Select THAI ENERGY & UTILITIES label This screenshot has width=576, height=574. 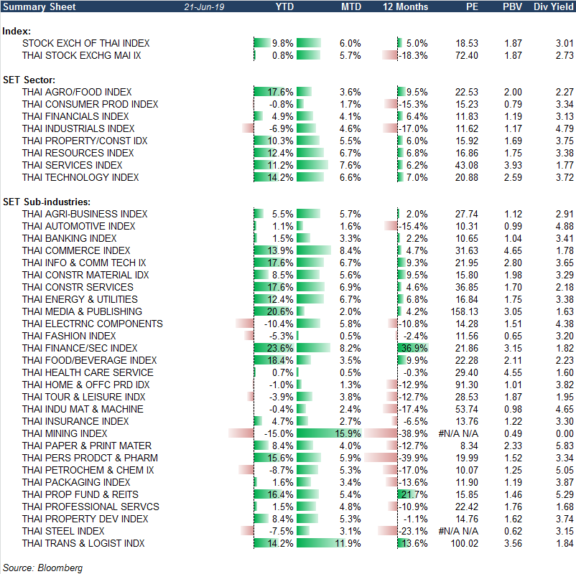[80, 299]
